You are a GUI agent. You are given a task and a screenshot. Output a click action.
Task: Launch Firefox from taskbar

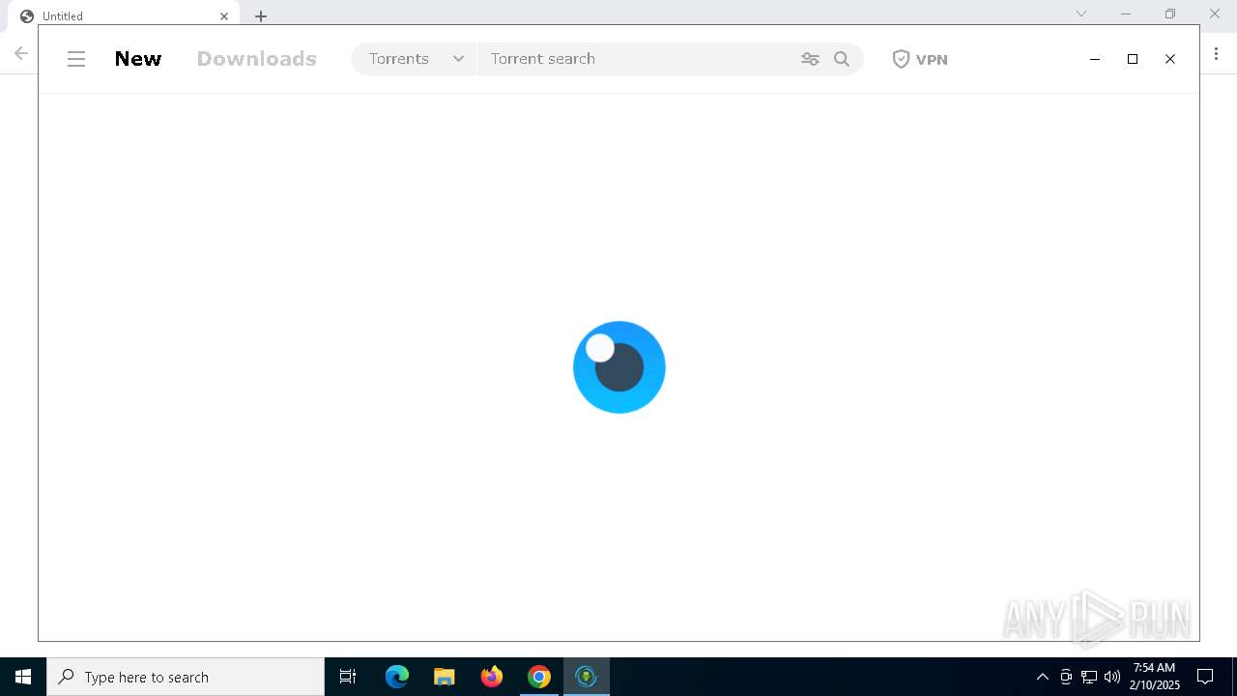[x=492, y=677]
